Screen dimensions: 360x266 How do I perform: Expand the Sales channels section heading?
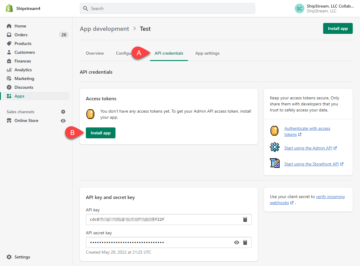pos(21,112)
